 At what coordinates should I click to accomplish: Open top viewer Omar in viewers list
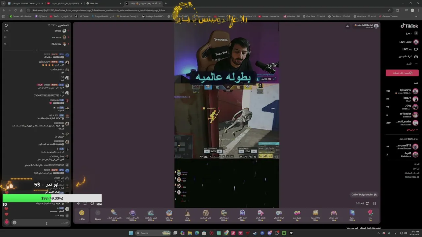pyautogui.click(x=61, y=31)
